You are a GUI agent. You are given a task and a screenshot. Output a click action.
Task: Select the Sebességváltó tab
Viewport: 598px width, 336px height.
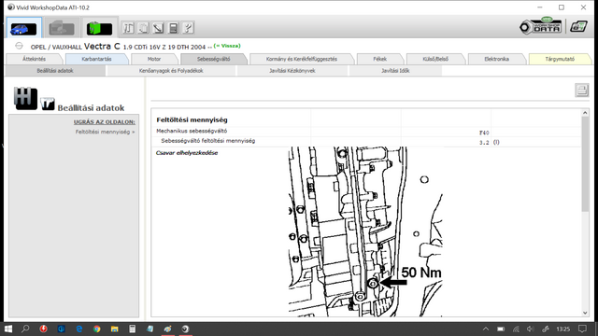(x=214, y=59)
